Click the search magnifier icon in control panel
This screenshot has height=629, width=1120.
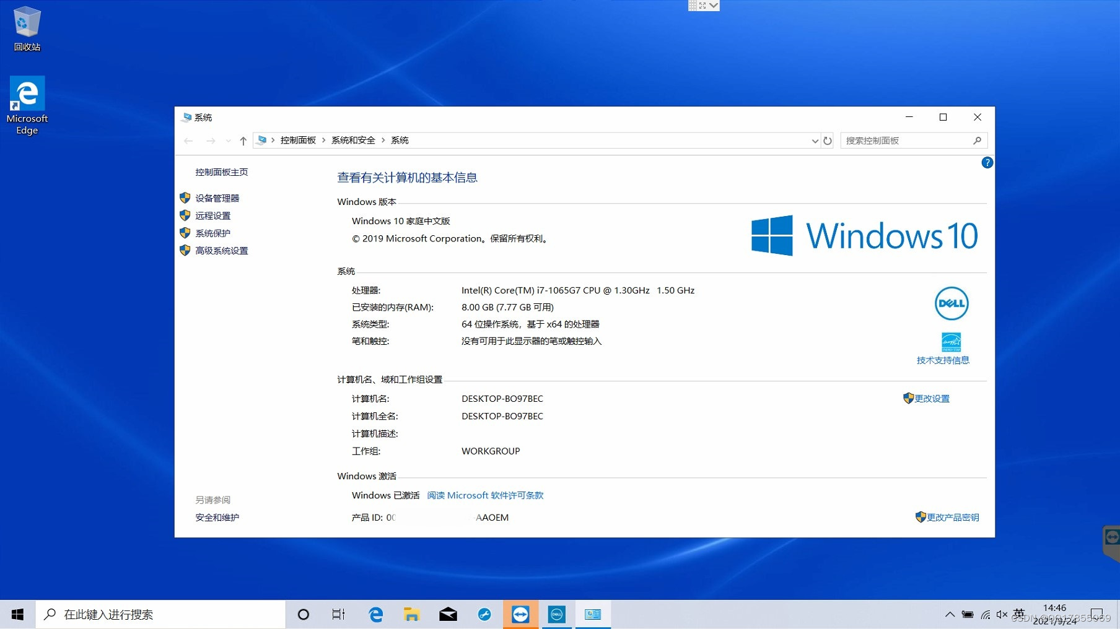[x=977, y=141]
